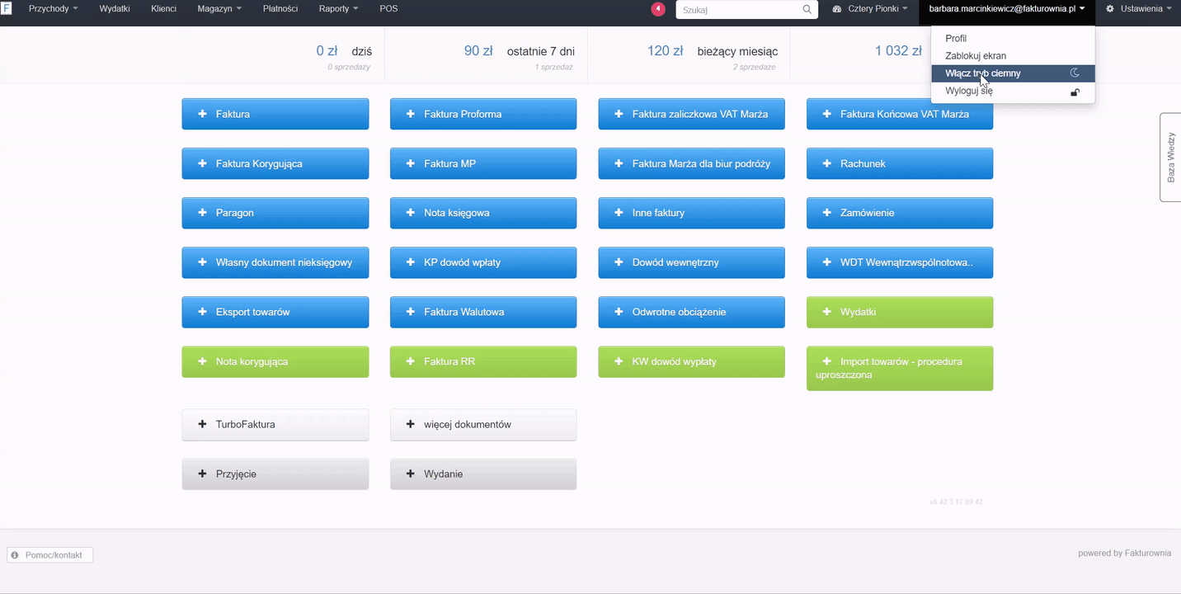Click the plus icon on Rachunek button
Image resolution: width=1181 pixels, height=594 pixels.
click(x=827, y=163)
